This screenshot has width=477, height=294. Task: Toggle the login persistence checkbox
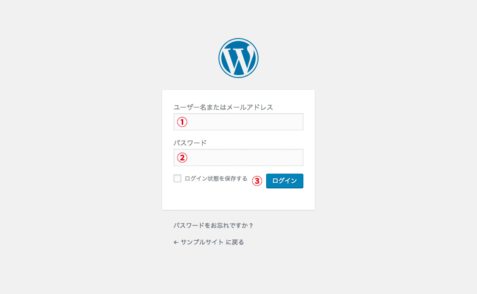177,178
